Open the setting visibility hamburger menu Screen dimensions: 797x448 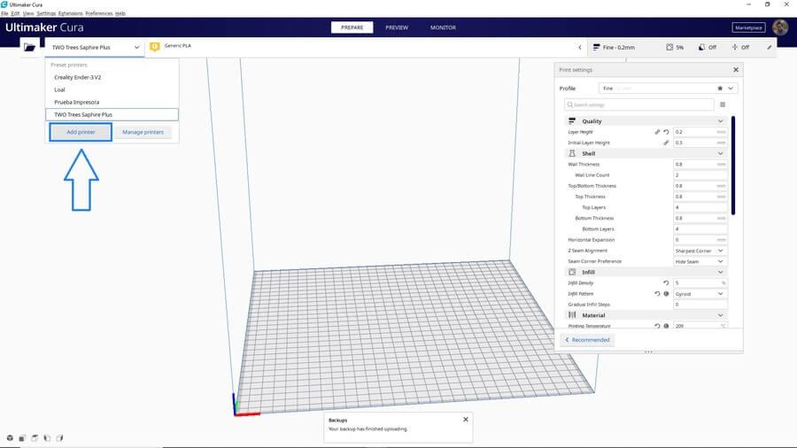[723, 104]
